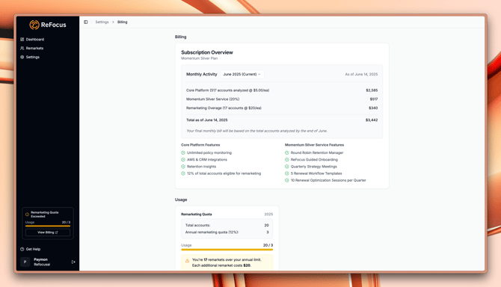The width and height of the screenshot is (501, 287).
Task: Click check icon beside Quarterly Strategy Meetings
Action: 287,167
